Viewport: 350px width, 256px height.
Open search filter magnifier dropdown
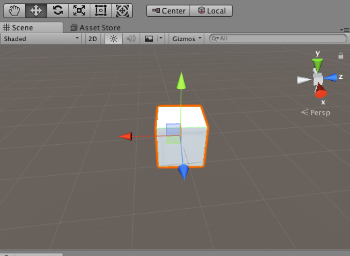215,38
